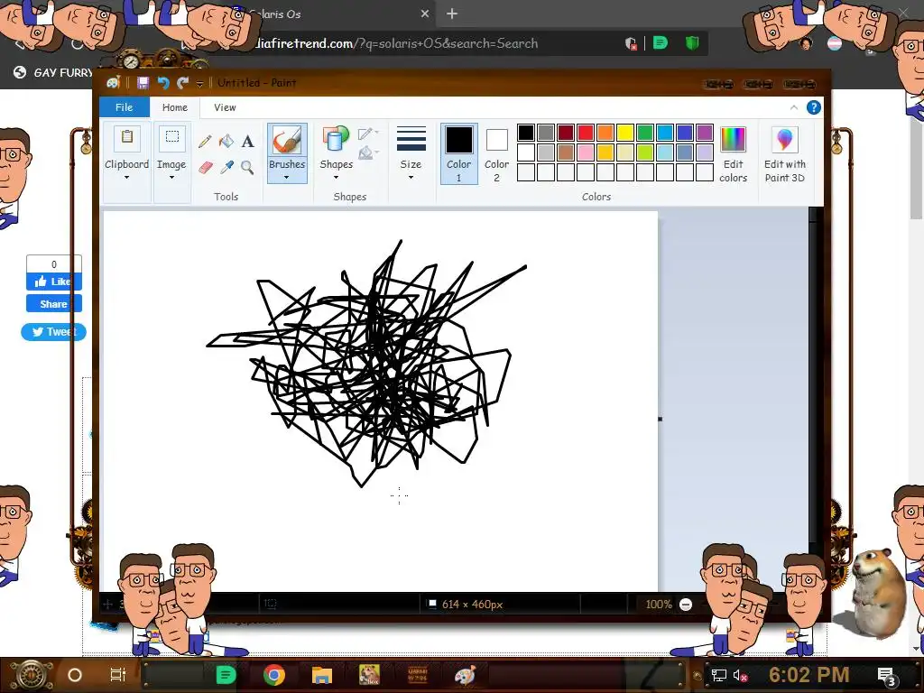Select the Text tool
The width and height of the screenshot is (924, 693).
pos(247,141)
